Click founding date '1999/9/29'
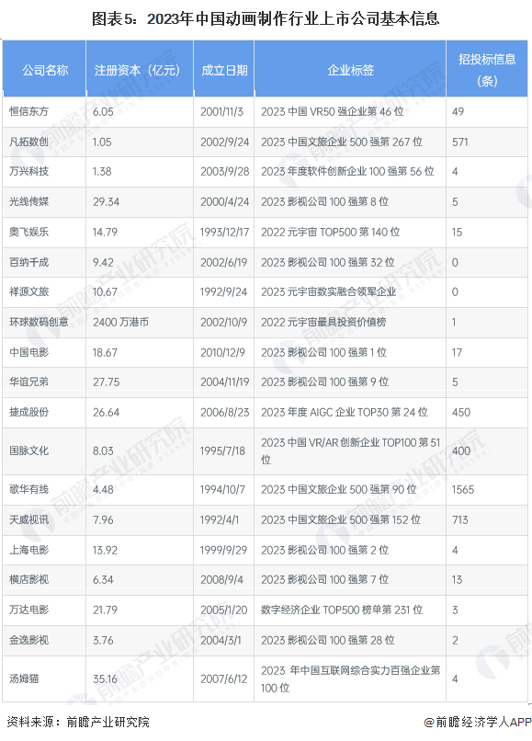This screenshot has height=741, width=532. click(223, 550)
